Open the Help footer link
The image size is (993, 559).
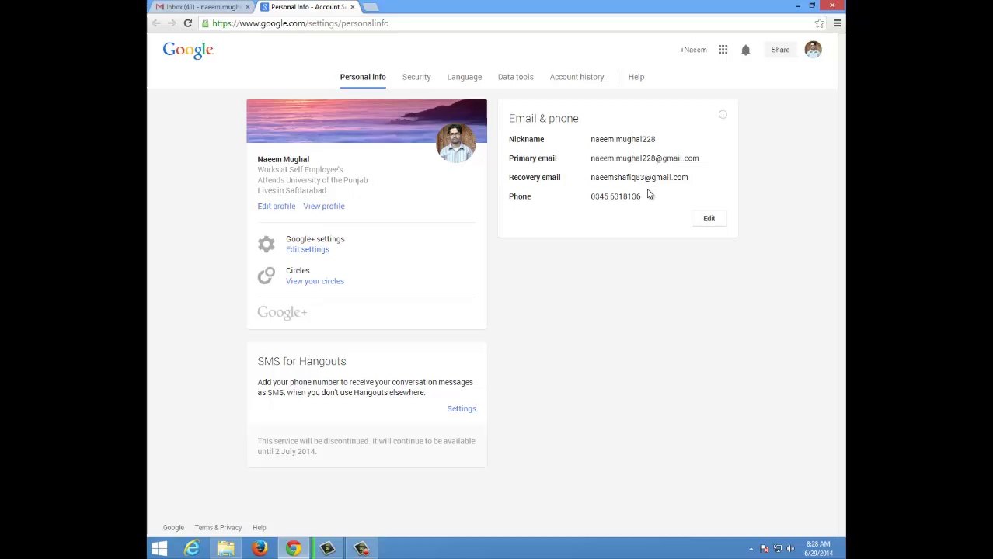tap(260, 528)
